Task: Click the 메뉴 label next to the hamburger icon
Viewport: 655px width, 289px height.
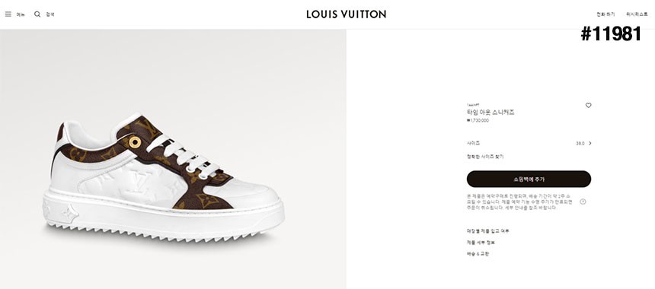Action: tap(21, 14)
